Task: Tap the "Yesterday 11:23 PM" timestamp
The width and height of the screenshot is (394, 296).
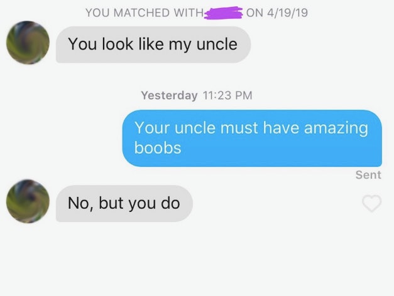Action: click(x=197, y=95)
